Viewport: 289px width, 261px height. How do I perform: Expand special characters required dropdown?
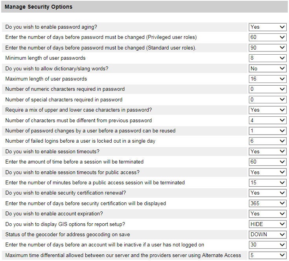(x=268, y=99)
